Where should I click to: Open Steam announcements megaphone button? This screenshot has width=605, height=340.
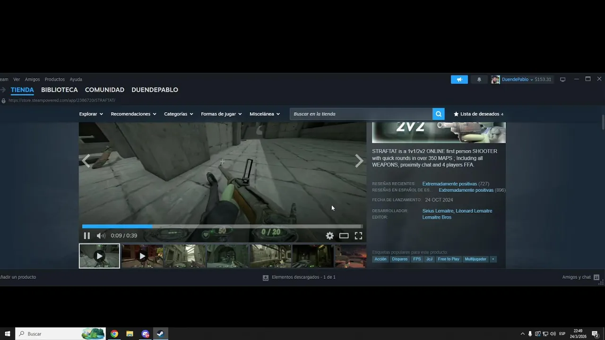(459, 79)
